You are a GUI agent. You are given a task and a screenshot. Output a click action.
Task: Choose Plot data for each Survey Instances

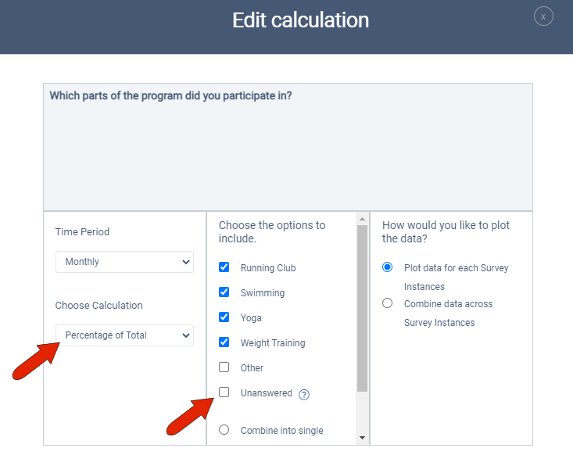[388, 267]
